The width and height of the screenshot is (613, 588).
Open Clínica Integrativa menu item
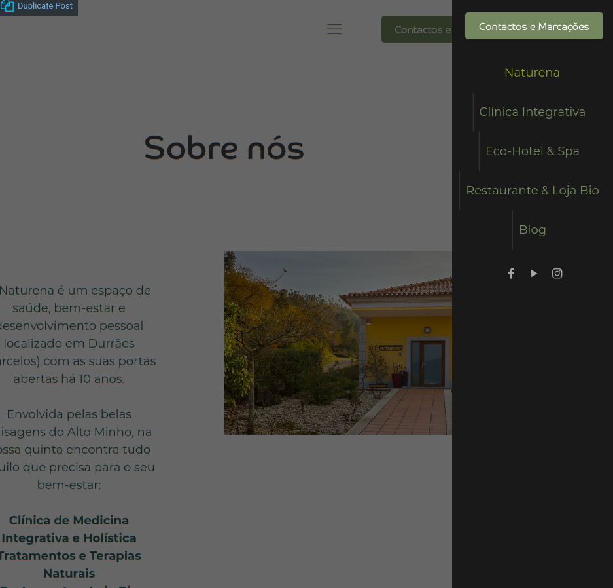pos(532,112)
